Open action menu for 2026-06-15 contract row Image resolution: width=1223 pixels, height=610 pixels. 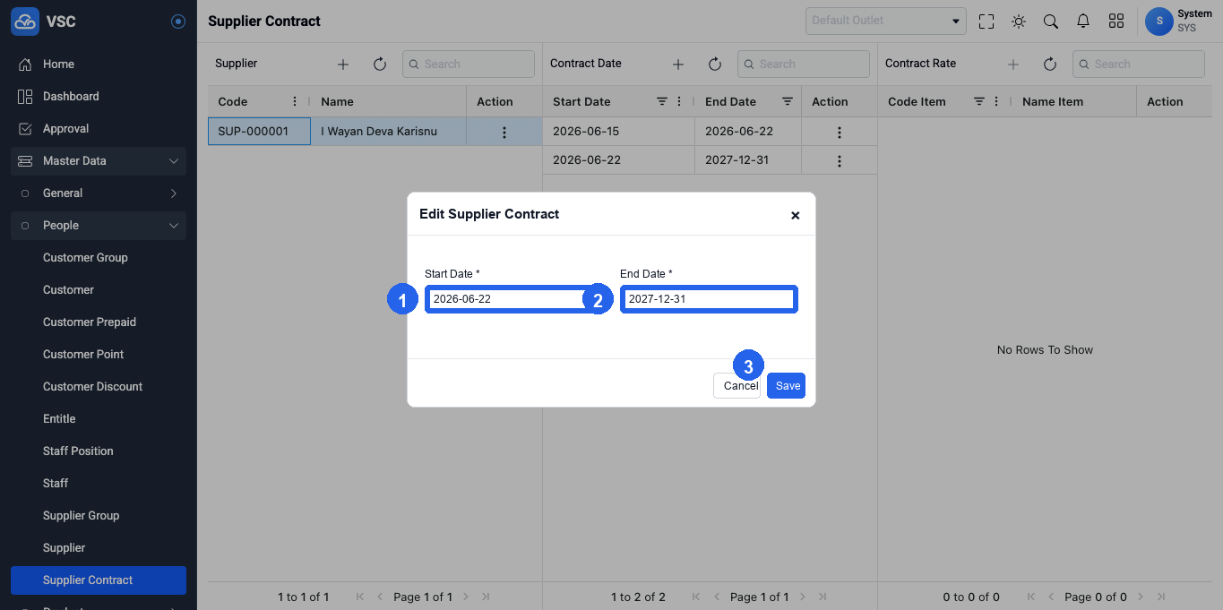[x=840, y=133]
